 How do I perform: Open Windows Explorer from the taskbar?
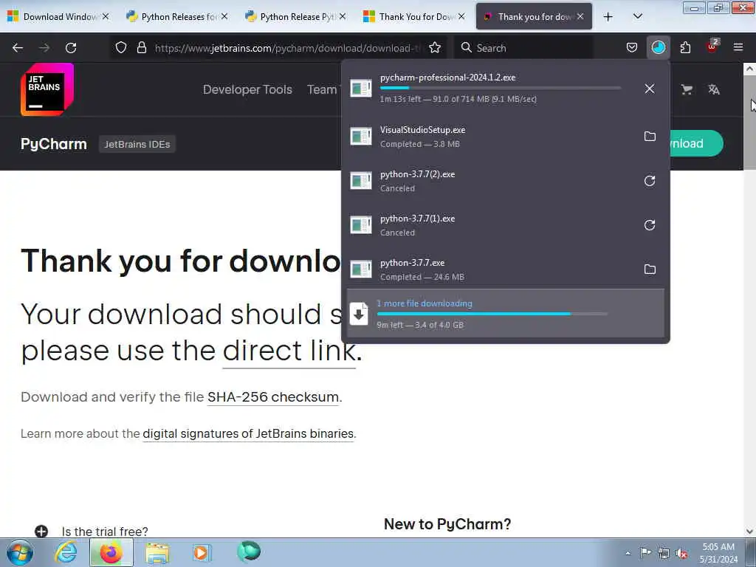157,552
